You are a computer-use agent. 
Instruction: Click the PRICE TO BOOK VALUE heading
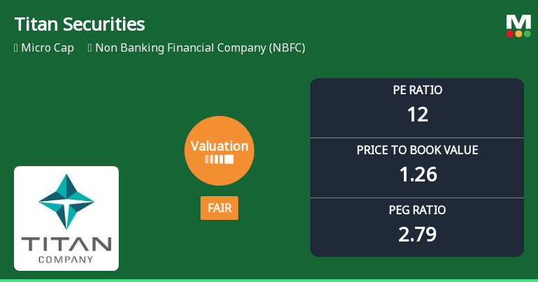click(417, 150)
